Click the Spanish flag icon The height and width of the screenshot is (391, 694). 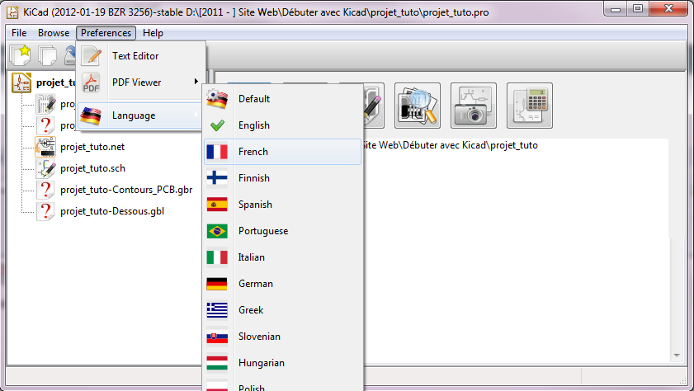click(x=217, y=205)
